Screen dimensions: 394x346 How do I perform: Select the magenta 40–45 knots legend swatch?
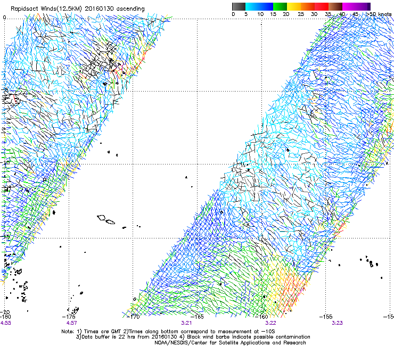pos(349,6)
